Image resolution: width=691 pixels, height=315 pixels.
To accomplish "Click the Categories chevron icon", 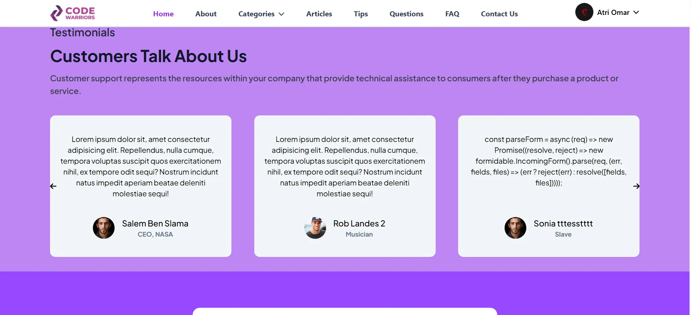I will point(281,14).
